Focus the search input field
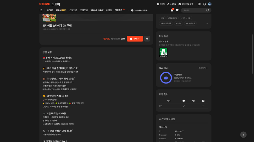 (194, 10)
